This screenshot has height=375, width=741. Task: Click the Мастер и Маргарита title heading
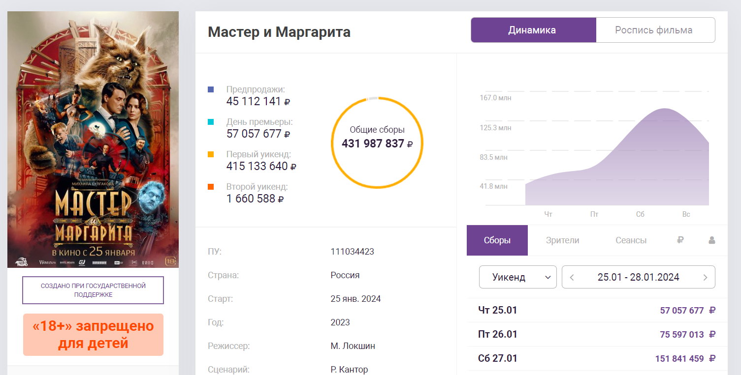279,32
